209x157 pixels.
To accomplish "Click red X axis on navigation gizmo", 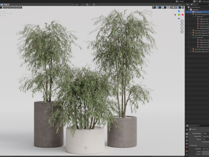I will [x=182, y=15].
